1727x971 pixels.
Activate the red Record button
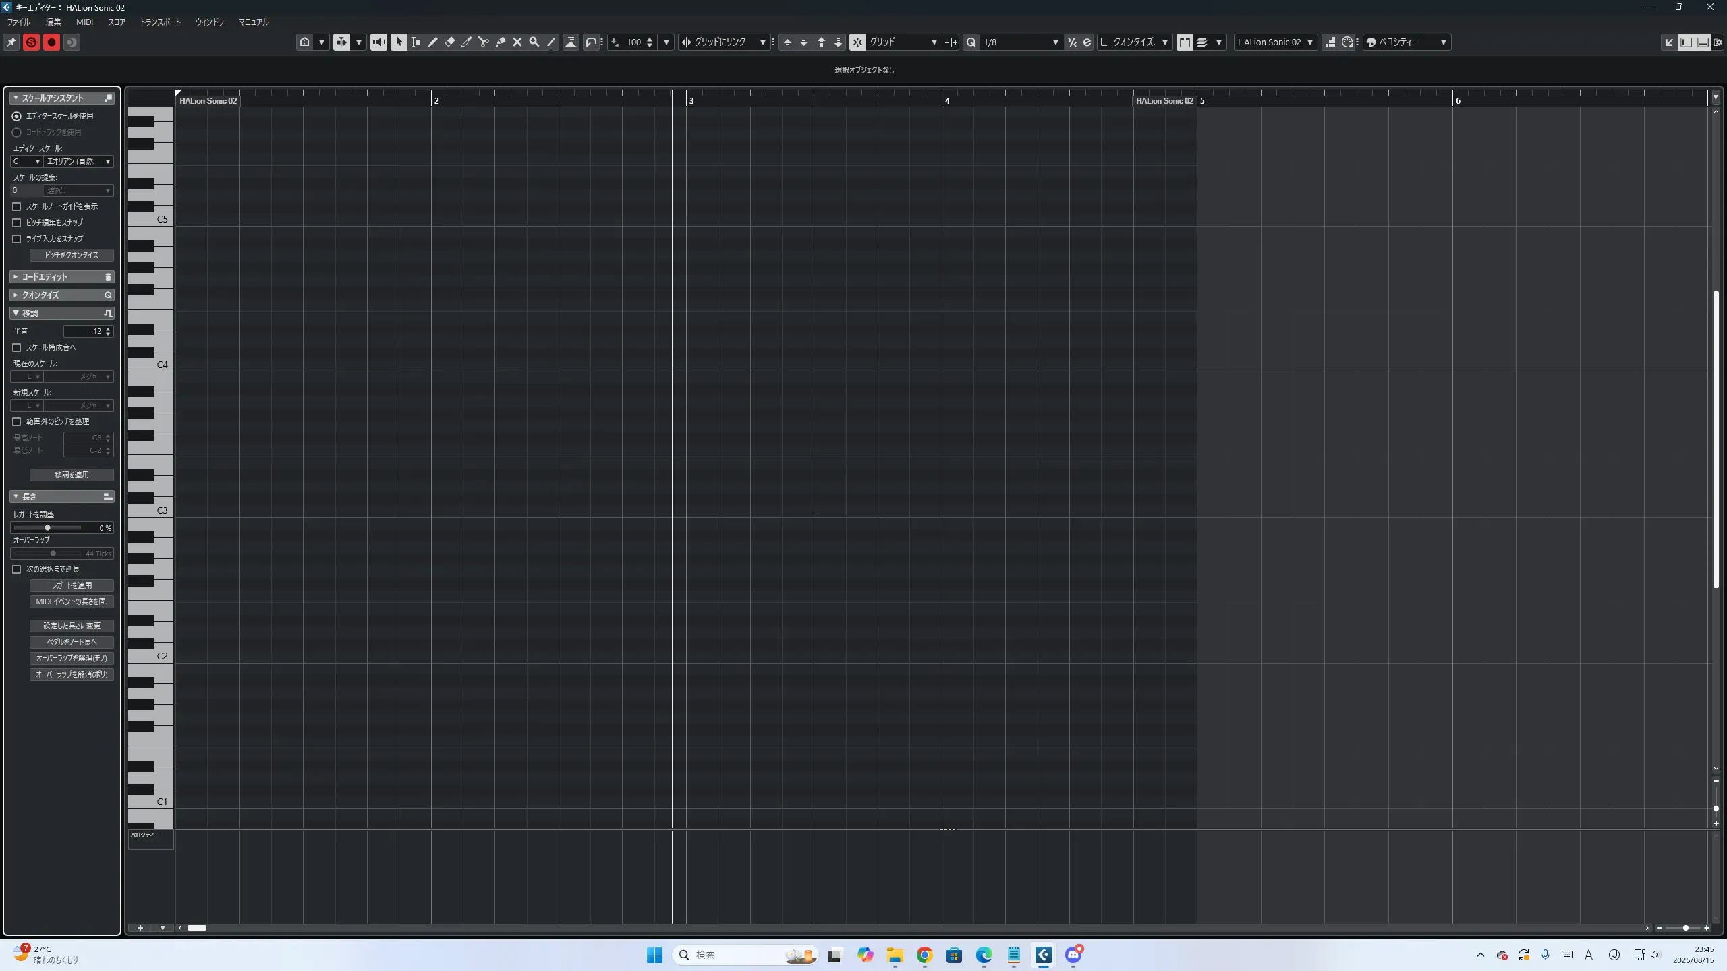pos(51,42)
